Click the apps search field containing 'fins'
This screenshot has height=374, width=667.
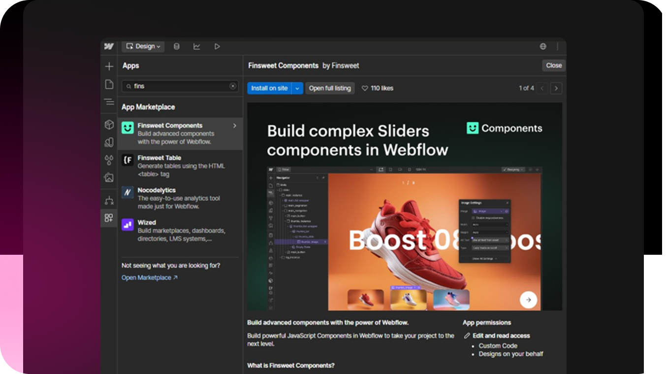(x=180, y=86)
